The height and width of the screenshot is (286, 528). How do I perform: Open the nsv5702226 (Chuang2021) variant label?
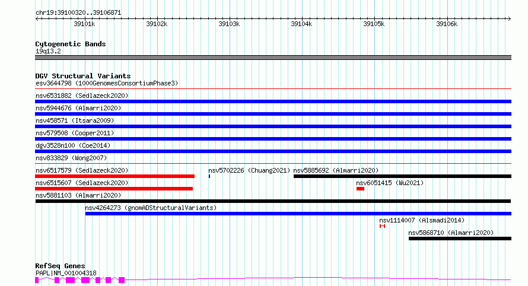(249, 170)
